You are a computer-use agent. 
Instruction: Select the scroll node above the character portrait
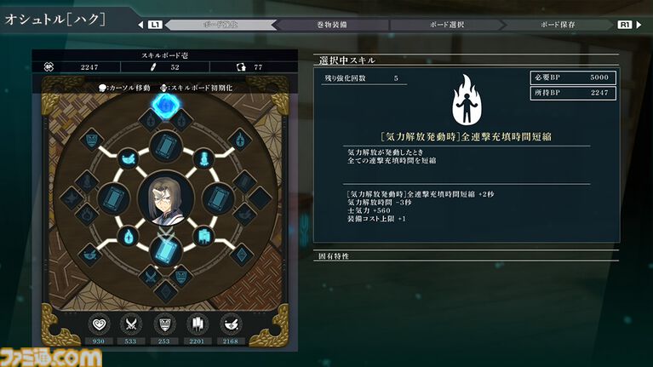click(166, 146)
